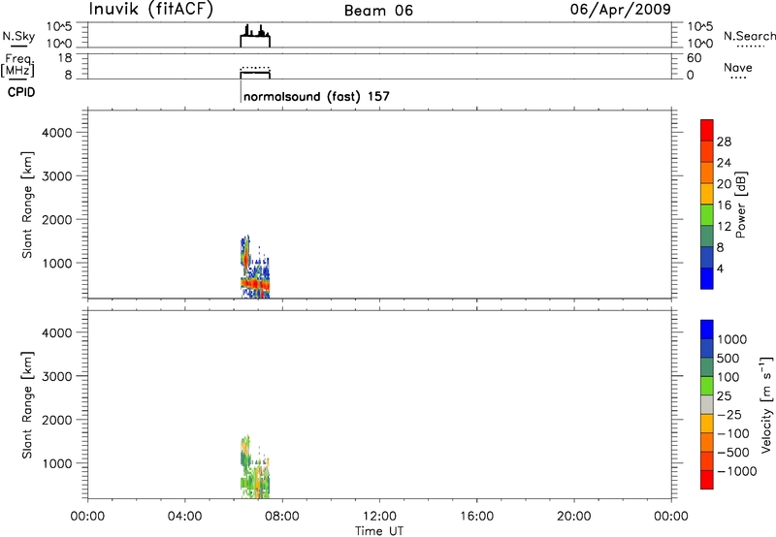Click the 'Nave' legend label
776x537 pixels.
[x=738, y=67]
